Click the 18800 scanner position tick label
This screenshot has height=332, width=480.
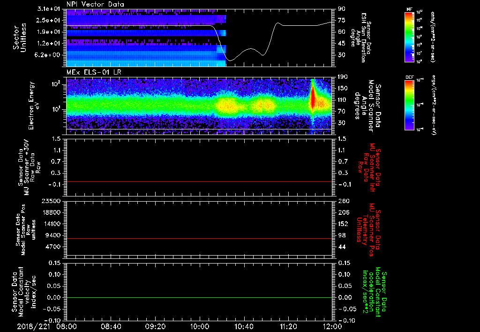pyautogui.click(x=51, y=212)
